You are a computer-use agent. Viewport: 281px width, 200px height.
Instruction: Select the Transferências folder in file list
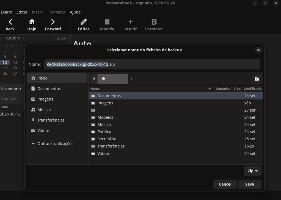point(176,146)
